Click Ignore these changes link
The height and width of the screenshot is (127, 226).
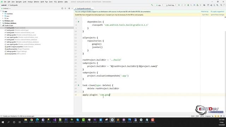218,15
